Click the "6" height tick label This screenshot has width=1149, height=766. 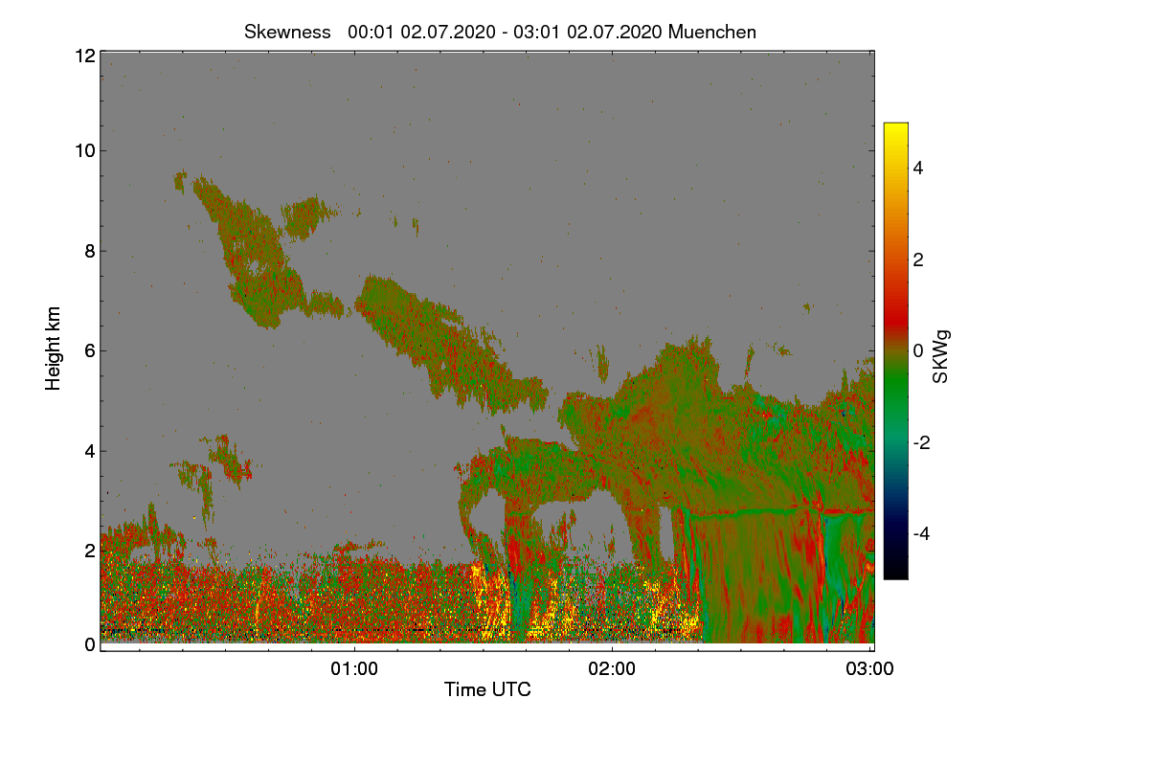pyautogui.click(x=90, y=350)
